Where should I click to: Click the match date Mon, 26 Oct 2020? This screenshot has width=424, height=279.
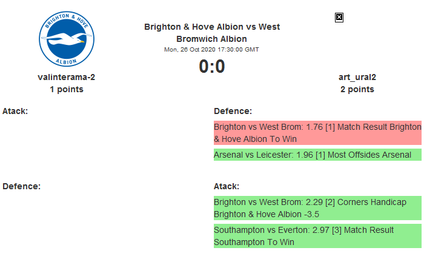point(211,50)
